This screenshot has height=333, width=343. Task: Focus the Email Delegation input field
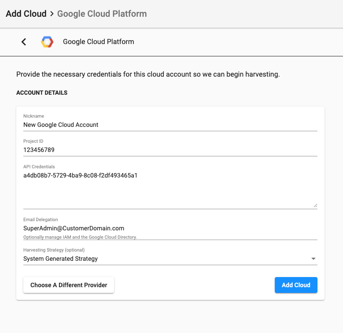coord(170,228)
